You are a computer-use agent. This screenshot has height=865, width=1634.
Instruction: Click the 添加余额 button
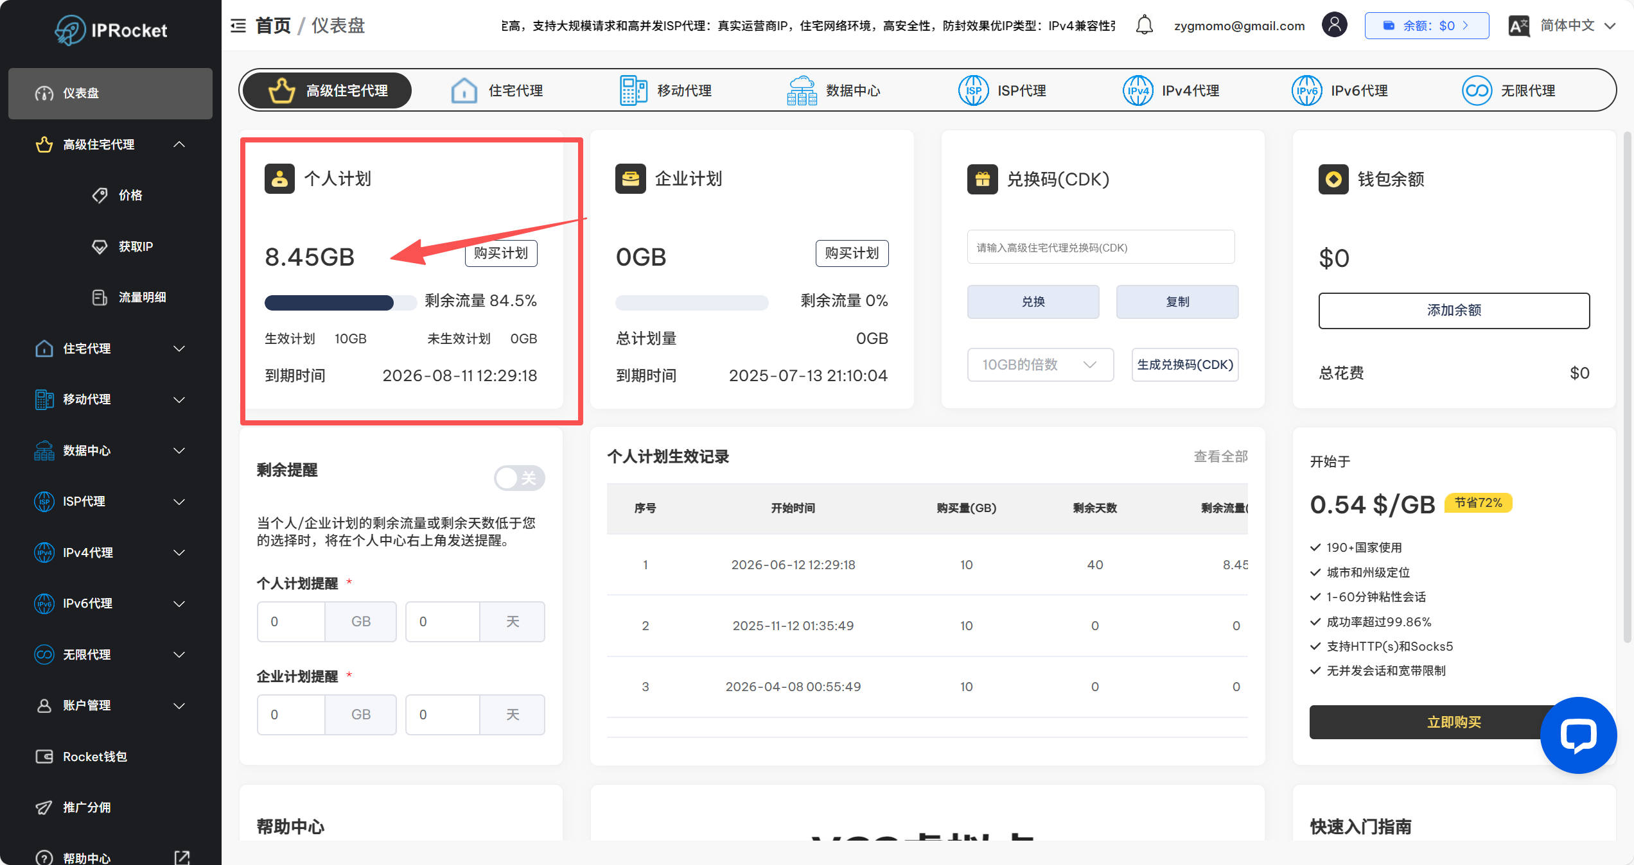click(x=1454, y=311)
